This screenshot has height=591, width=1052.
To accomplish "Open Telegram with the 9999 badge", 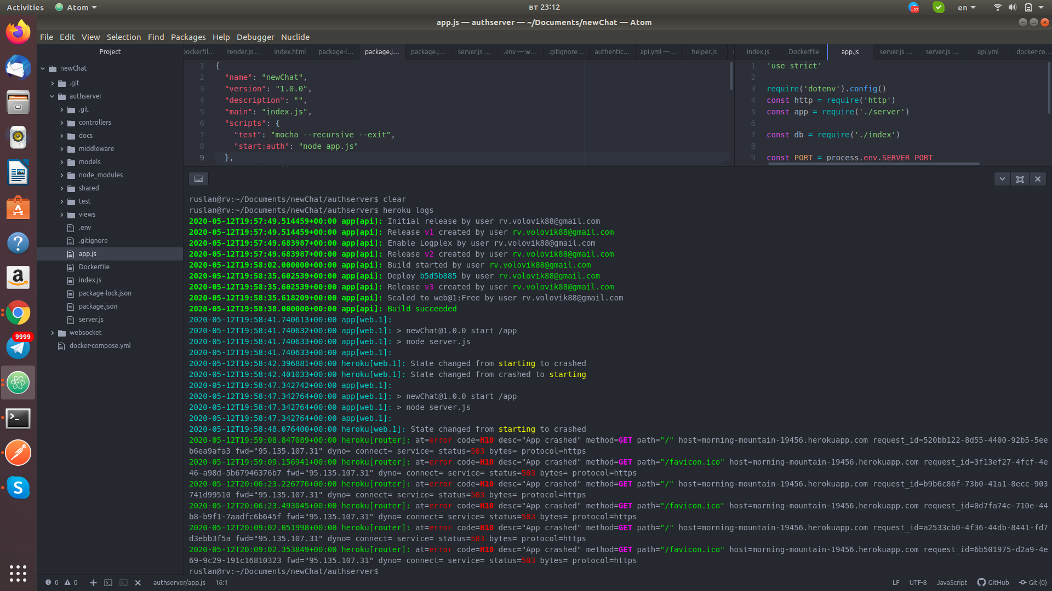I will pyautogui.click(x=18, y=347).
